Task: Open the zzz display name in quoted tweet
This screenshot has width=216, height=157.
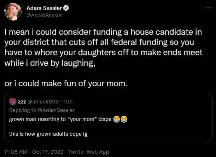Action: tap(22, 102)
